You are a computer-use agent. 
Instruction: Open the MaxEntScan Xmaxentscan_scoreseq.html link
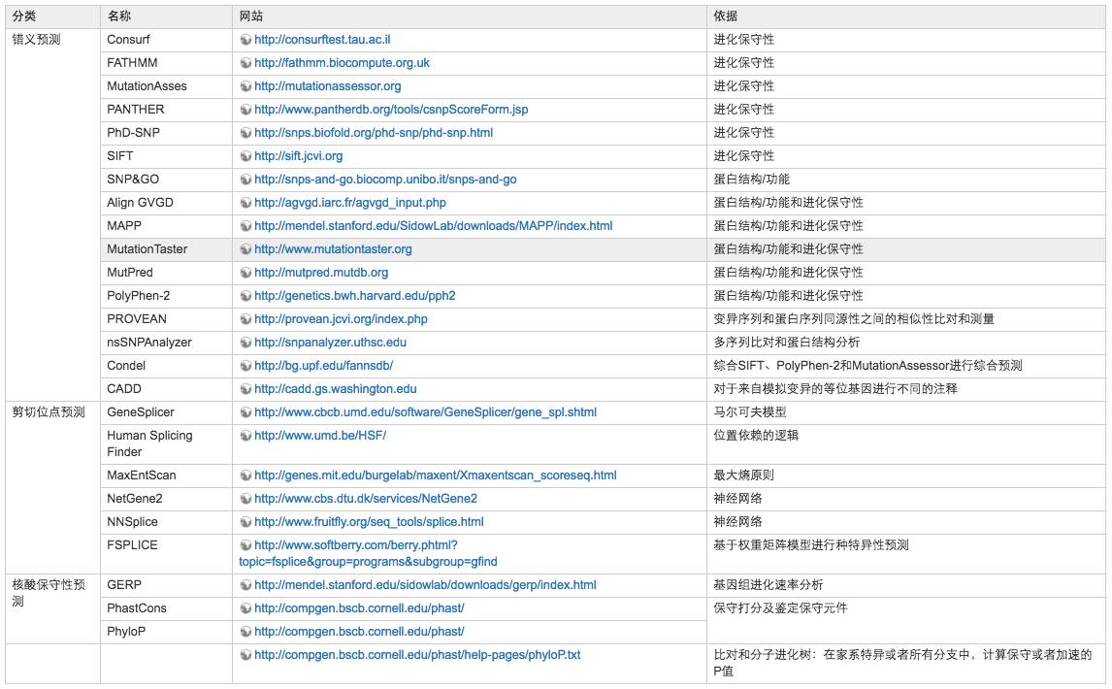coord(435,476)
